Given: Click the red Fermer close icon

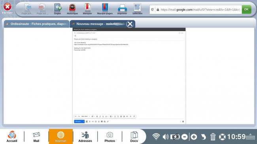Looking at the screenshot, I should (8, 7).
